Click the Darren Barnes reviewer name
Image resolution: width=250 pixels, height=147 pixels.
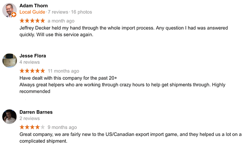[36, 112]
